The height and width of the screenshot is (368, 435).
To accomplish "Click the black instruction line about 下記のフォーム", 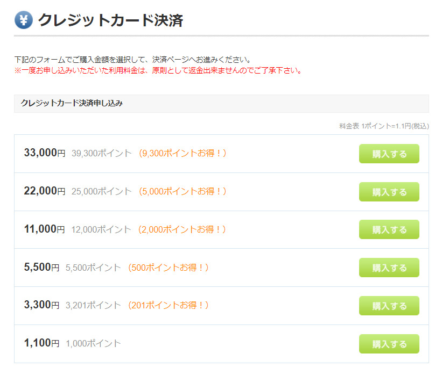I will pos(132,60).
